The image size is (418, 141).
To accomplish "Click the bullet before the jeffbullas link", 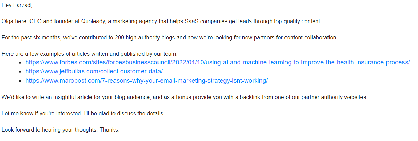I will pos(21,72).
